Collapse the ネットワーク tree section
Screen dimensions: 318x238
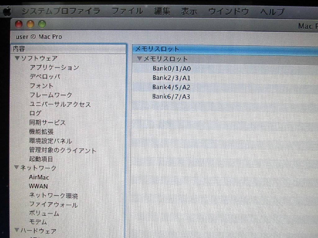(17, 168)
